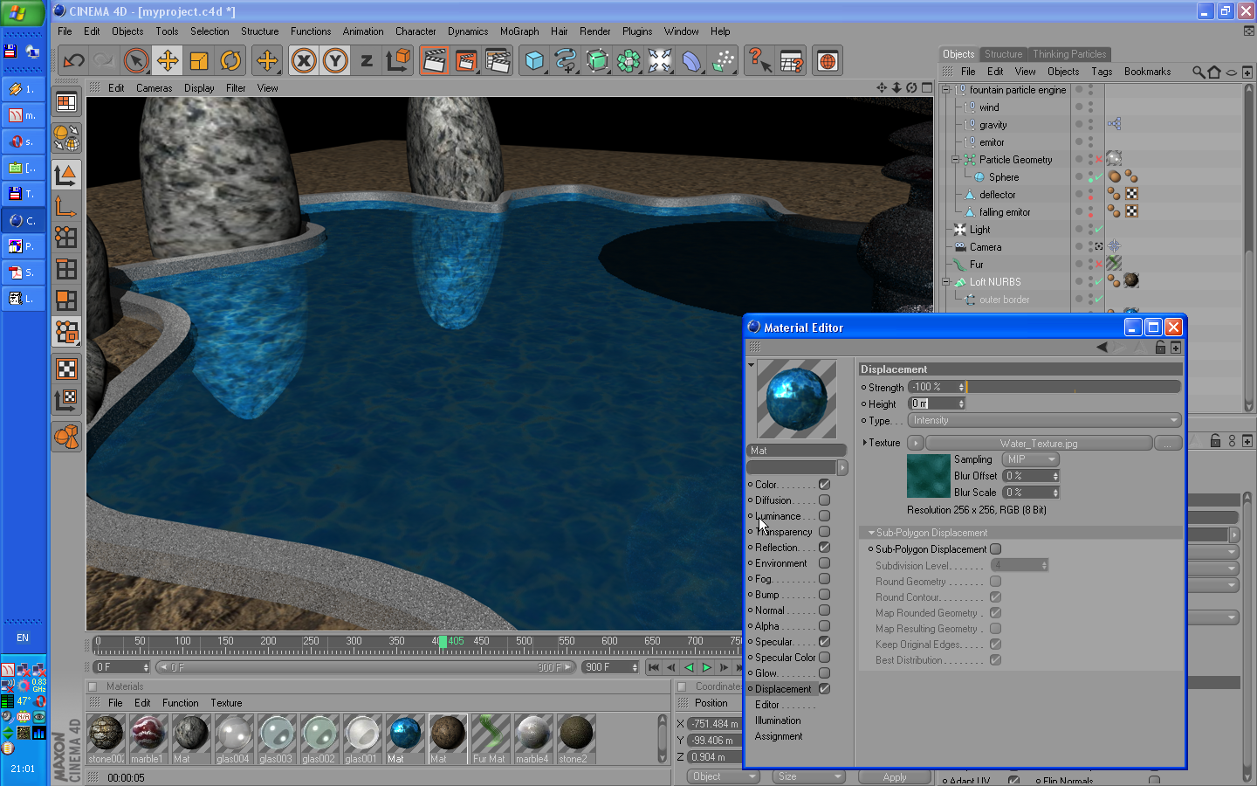Open the help pointer tool
Screen dimensions: 1257x786
click(759, 60)
